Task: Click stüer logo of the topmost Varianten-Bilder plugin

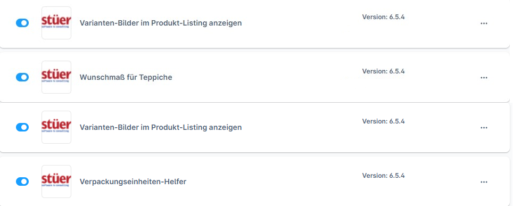Action: [56, 23]
